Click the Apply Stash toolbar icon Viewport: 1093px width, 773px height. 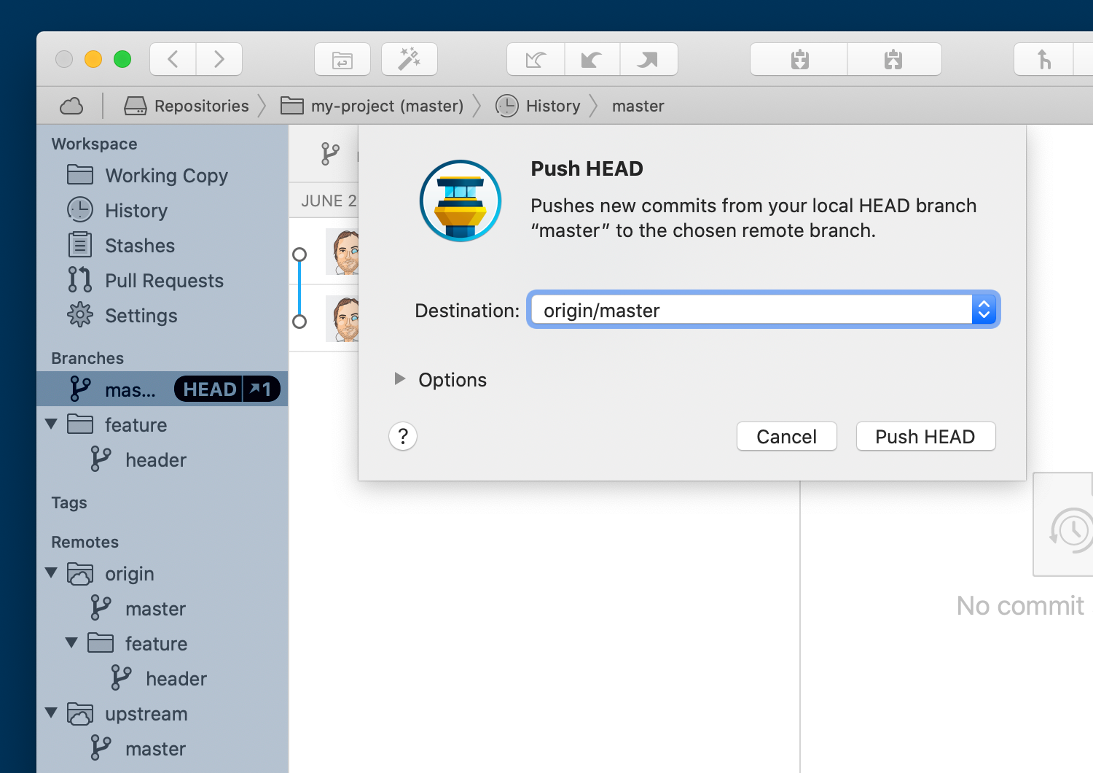pyautogui.click(x=894, y=59)
